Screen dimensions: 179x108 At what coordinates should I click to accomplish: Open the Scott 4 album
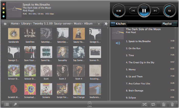[x=79, y=73]
